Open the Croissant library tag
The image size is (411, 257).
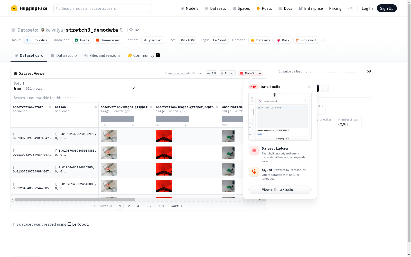pos(306,40)
